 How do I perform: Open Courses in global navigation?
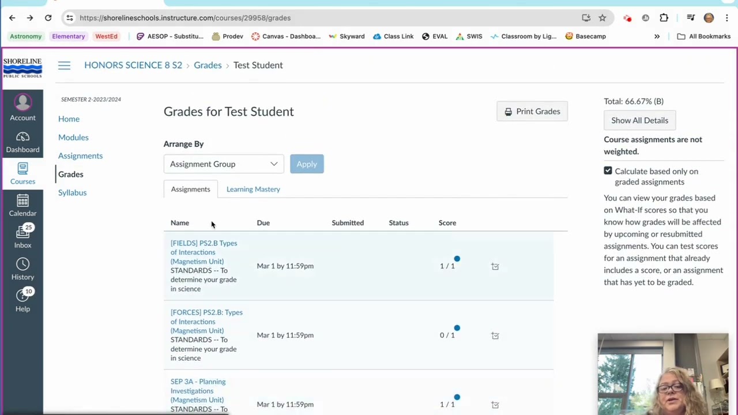22,174
